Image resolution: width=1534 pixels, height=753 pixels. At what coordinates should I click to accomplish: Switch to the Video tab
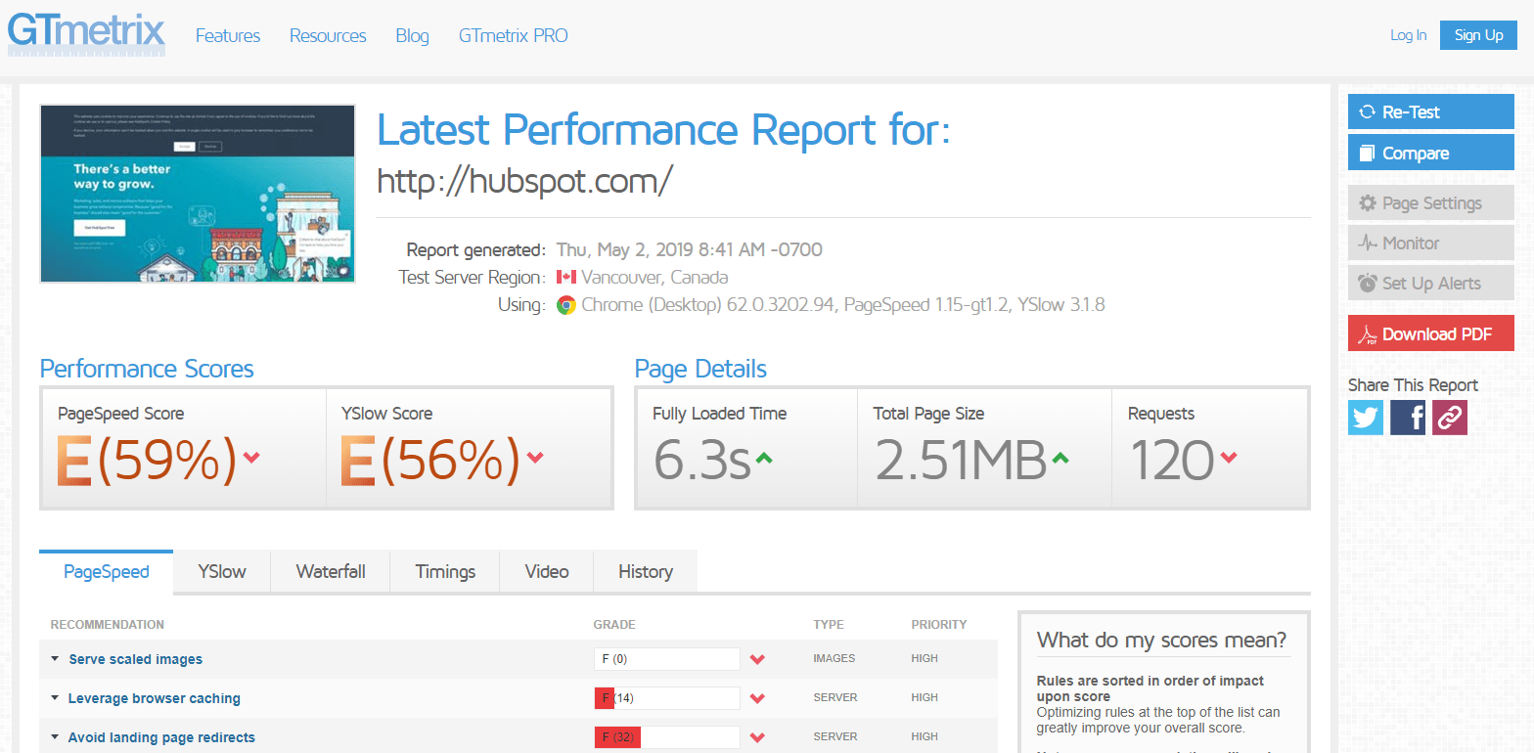coord(547,571)
